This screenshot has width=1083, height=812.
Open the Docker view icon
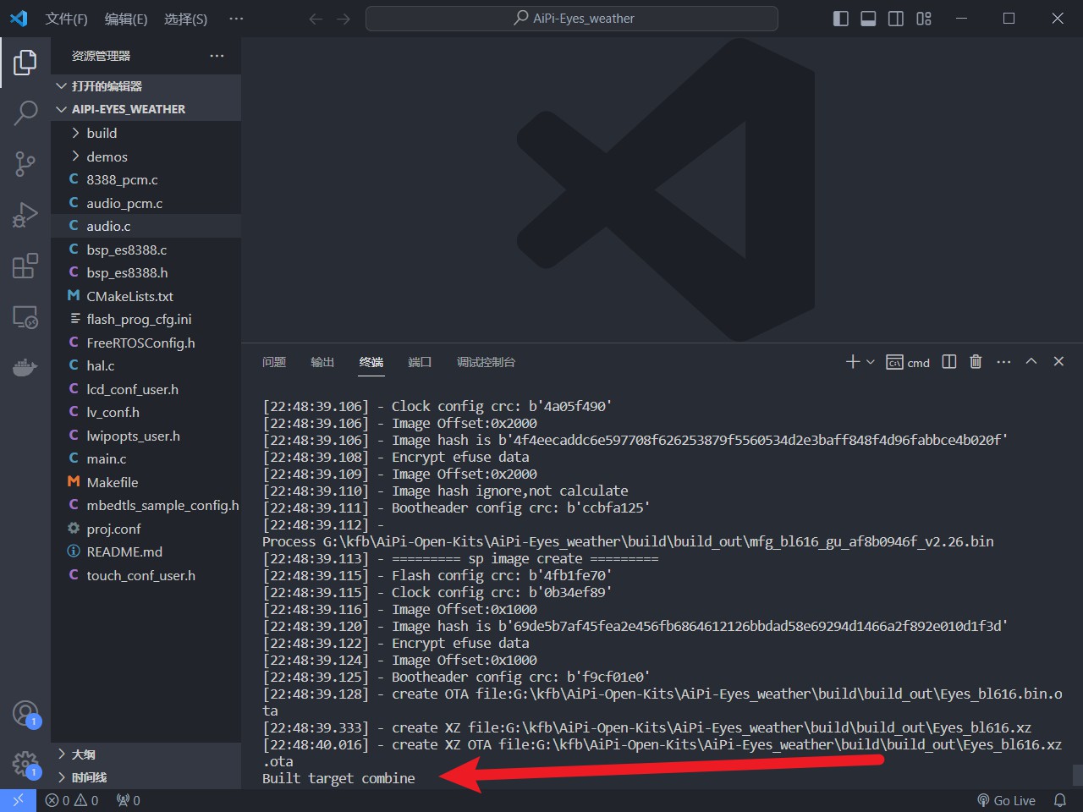tap(25, 367)
